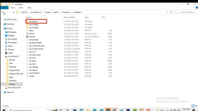
Task: Click the Network icon in sidebar
Action: (x=5, y=92)
